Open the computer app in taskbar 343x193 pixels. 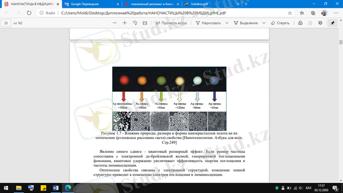[x=31, y=188]
